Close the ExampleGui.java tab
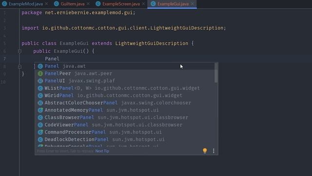312x176 pixels. coord(193,4)
